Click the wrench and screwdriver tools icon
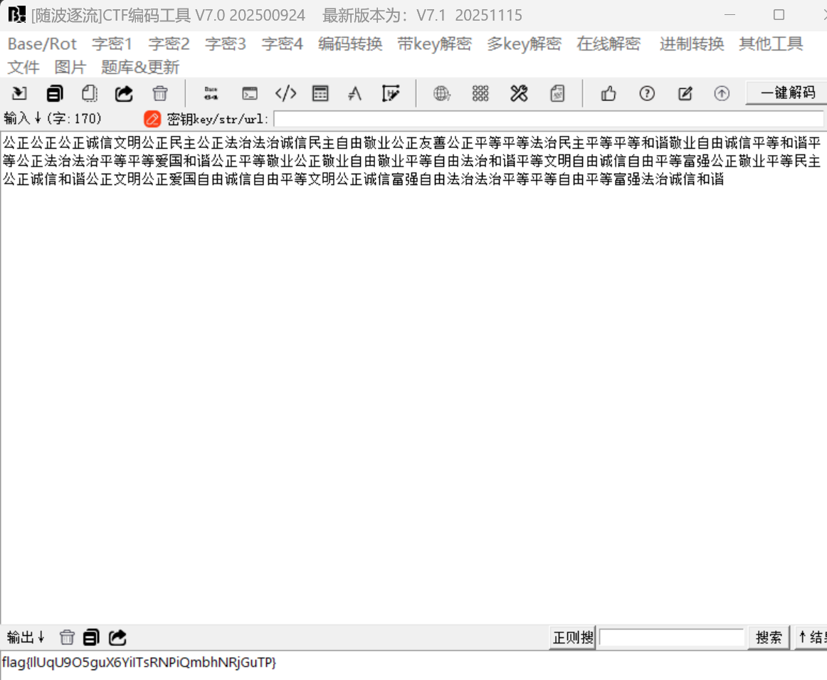 [519, 93]
